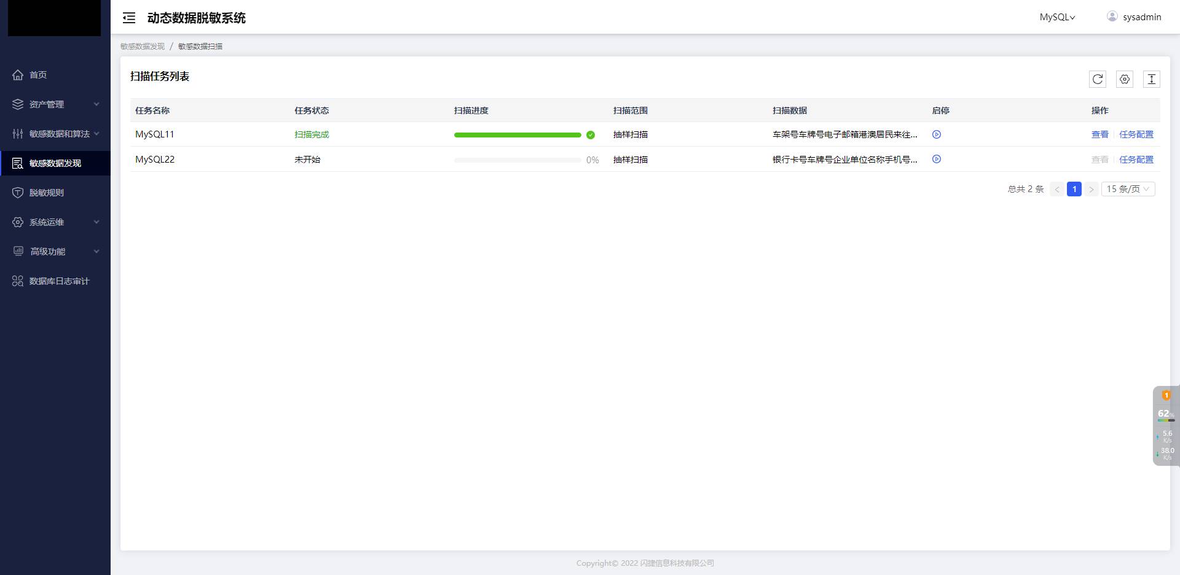Click 抽样扫描 in the MySQL11 row
The image size is (1180, 575).
pyautogui.click(x=631, y=134)
